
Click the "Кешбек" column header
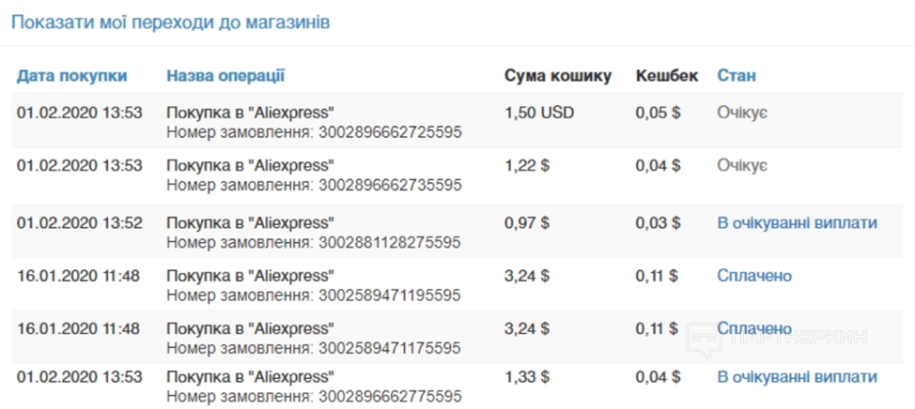click(667, 76)
